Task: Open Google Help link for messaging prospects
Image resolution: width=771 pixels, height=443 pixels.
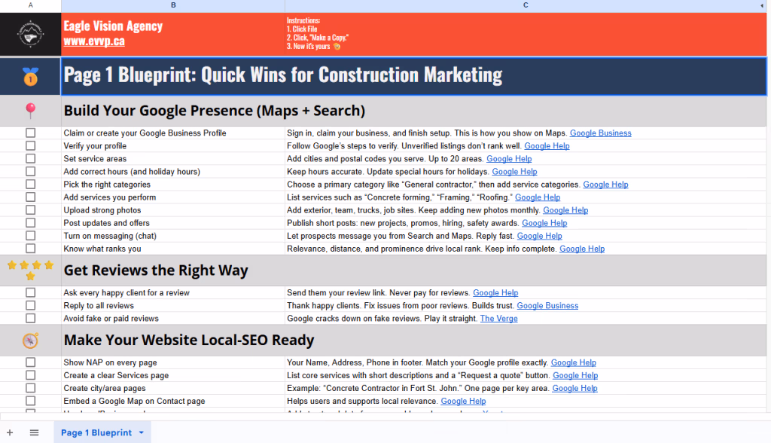Action: click(539, 236)
